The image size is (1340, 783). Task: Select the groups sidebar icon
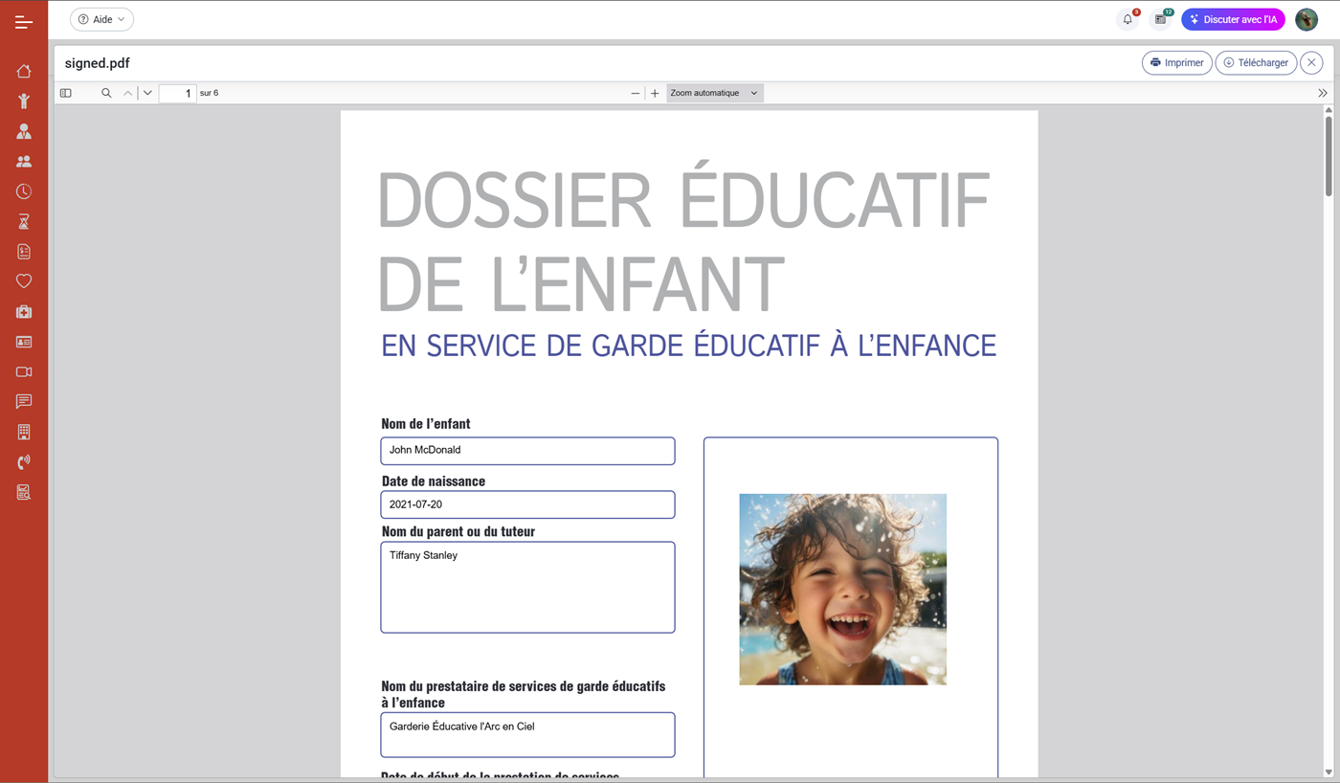click(x=23, y=161)
